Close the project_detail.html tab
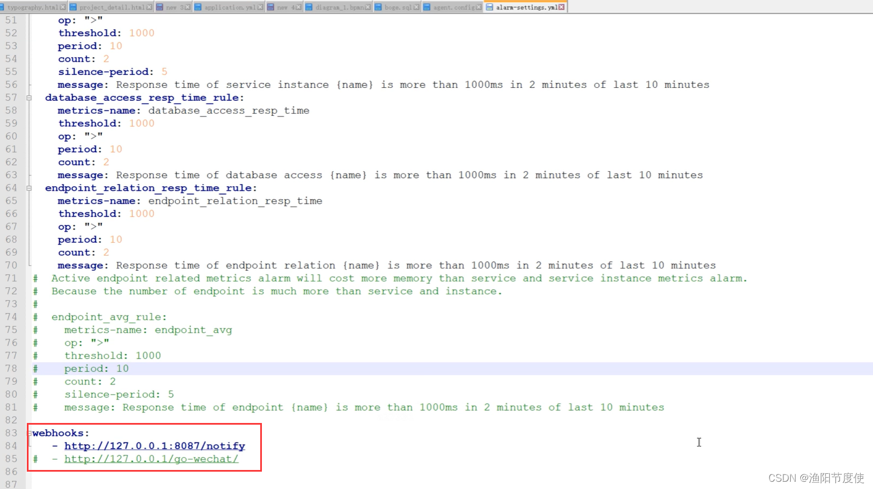This screenshot has height=489, width=873. 149,7
